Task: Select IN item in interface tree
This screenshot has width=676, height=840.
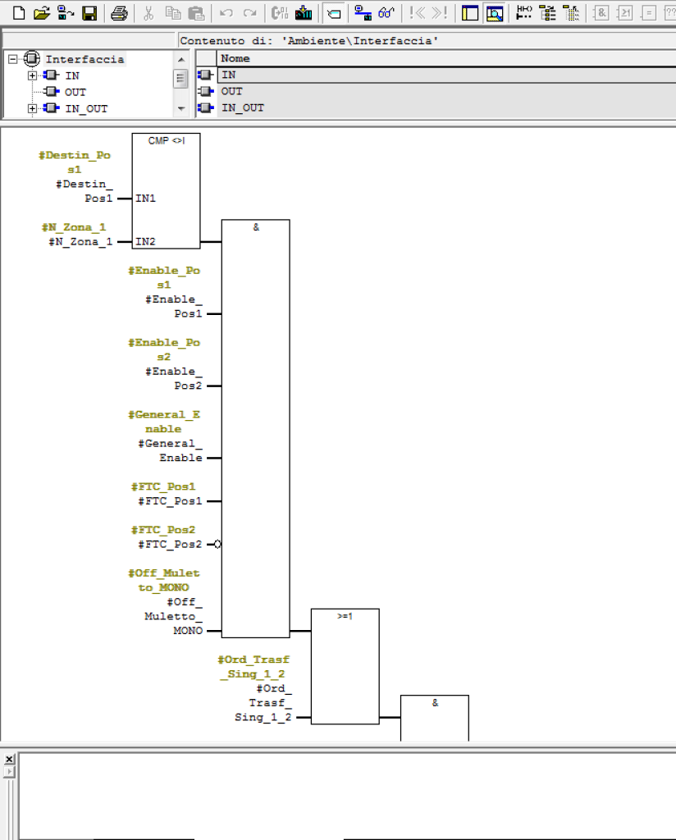Action: [x=72, y=75]
